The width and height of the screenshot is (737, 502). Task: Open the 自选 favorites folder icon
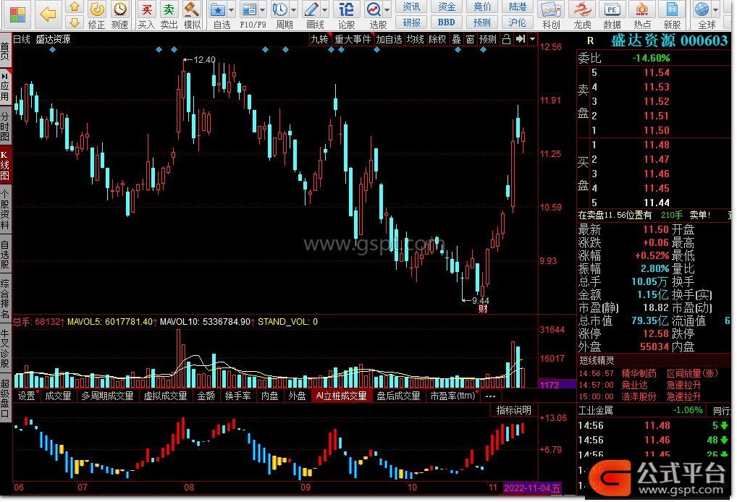pyautogui.click(x=218, y=9)
